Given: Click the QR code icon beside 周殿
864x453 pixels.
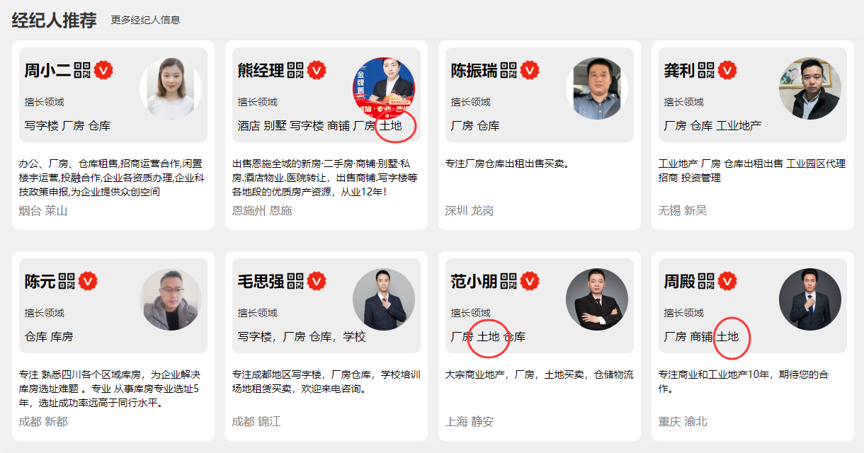Looking at the screenshot, I should [x=707, y=281].
